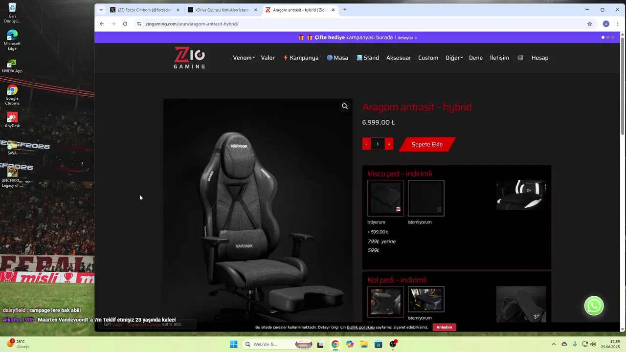Open Recycle Bin desktop icon
This screenshot has width=626, height=352.
click(12, 13)
